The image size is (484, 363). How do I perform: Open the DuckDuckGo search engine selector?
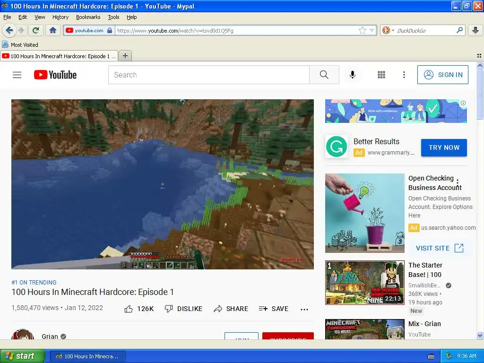(388, 31)
